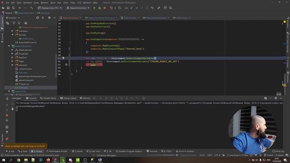Screen dimensions: 290x163
Task: Open the Dynamic Program Analysis tool window
Action: (129, 151)
